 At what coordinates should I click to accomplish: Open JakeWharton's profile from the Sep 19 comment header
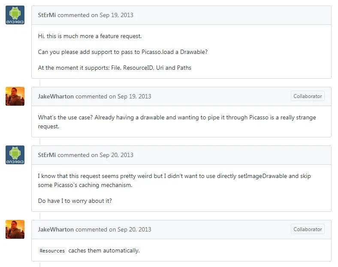pos(56,96)
